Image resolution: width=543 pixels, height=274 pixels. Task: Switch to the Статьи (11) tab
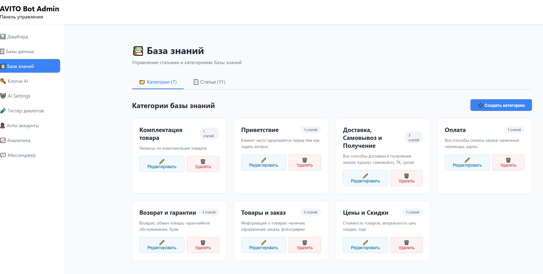[209, 82]
